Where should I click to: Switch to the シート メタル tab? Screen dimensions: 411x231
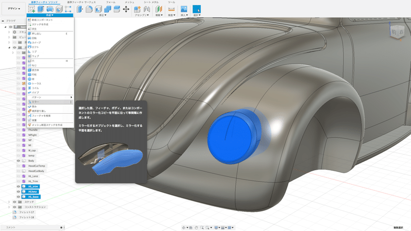coord(151,2)
